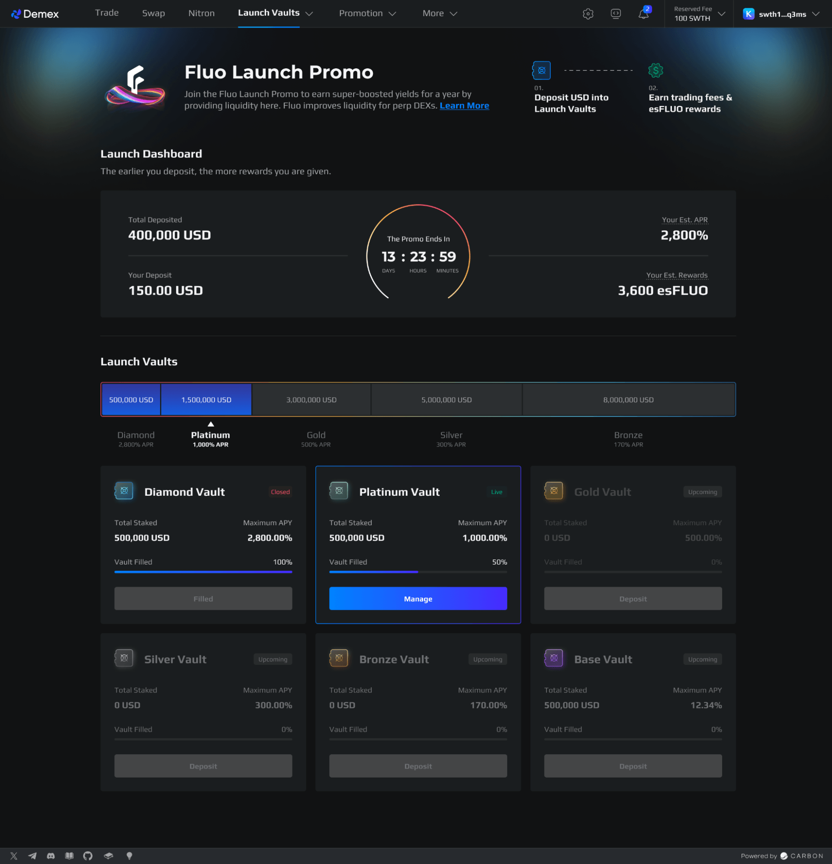This screenshot has width=832, height=864.
Task: Click the Gold Vault icon
Action: tap(554, 491)
